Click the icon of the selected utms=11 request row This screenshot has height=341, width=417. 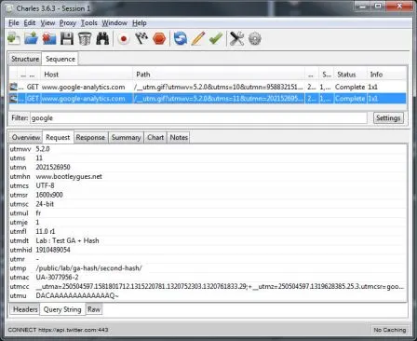pos(13,99)
